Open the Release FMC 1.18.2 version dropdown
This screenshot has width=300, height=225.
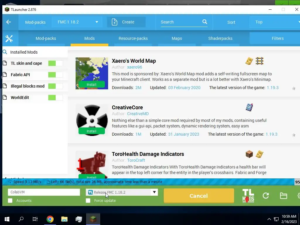click(122, 192)
